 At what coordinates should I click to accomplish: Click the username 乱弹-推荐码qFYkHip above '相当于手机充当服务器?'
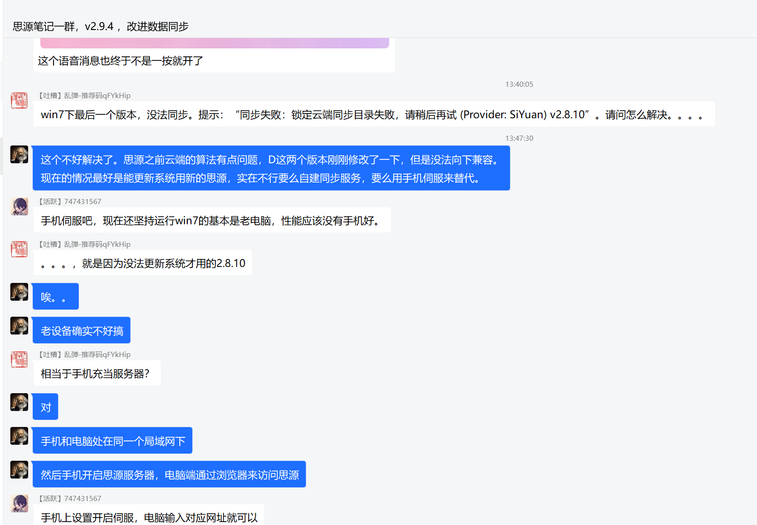[97, 355]
